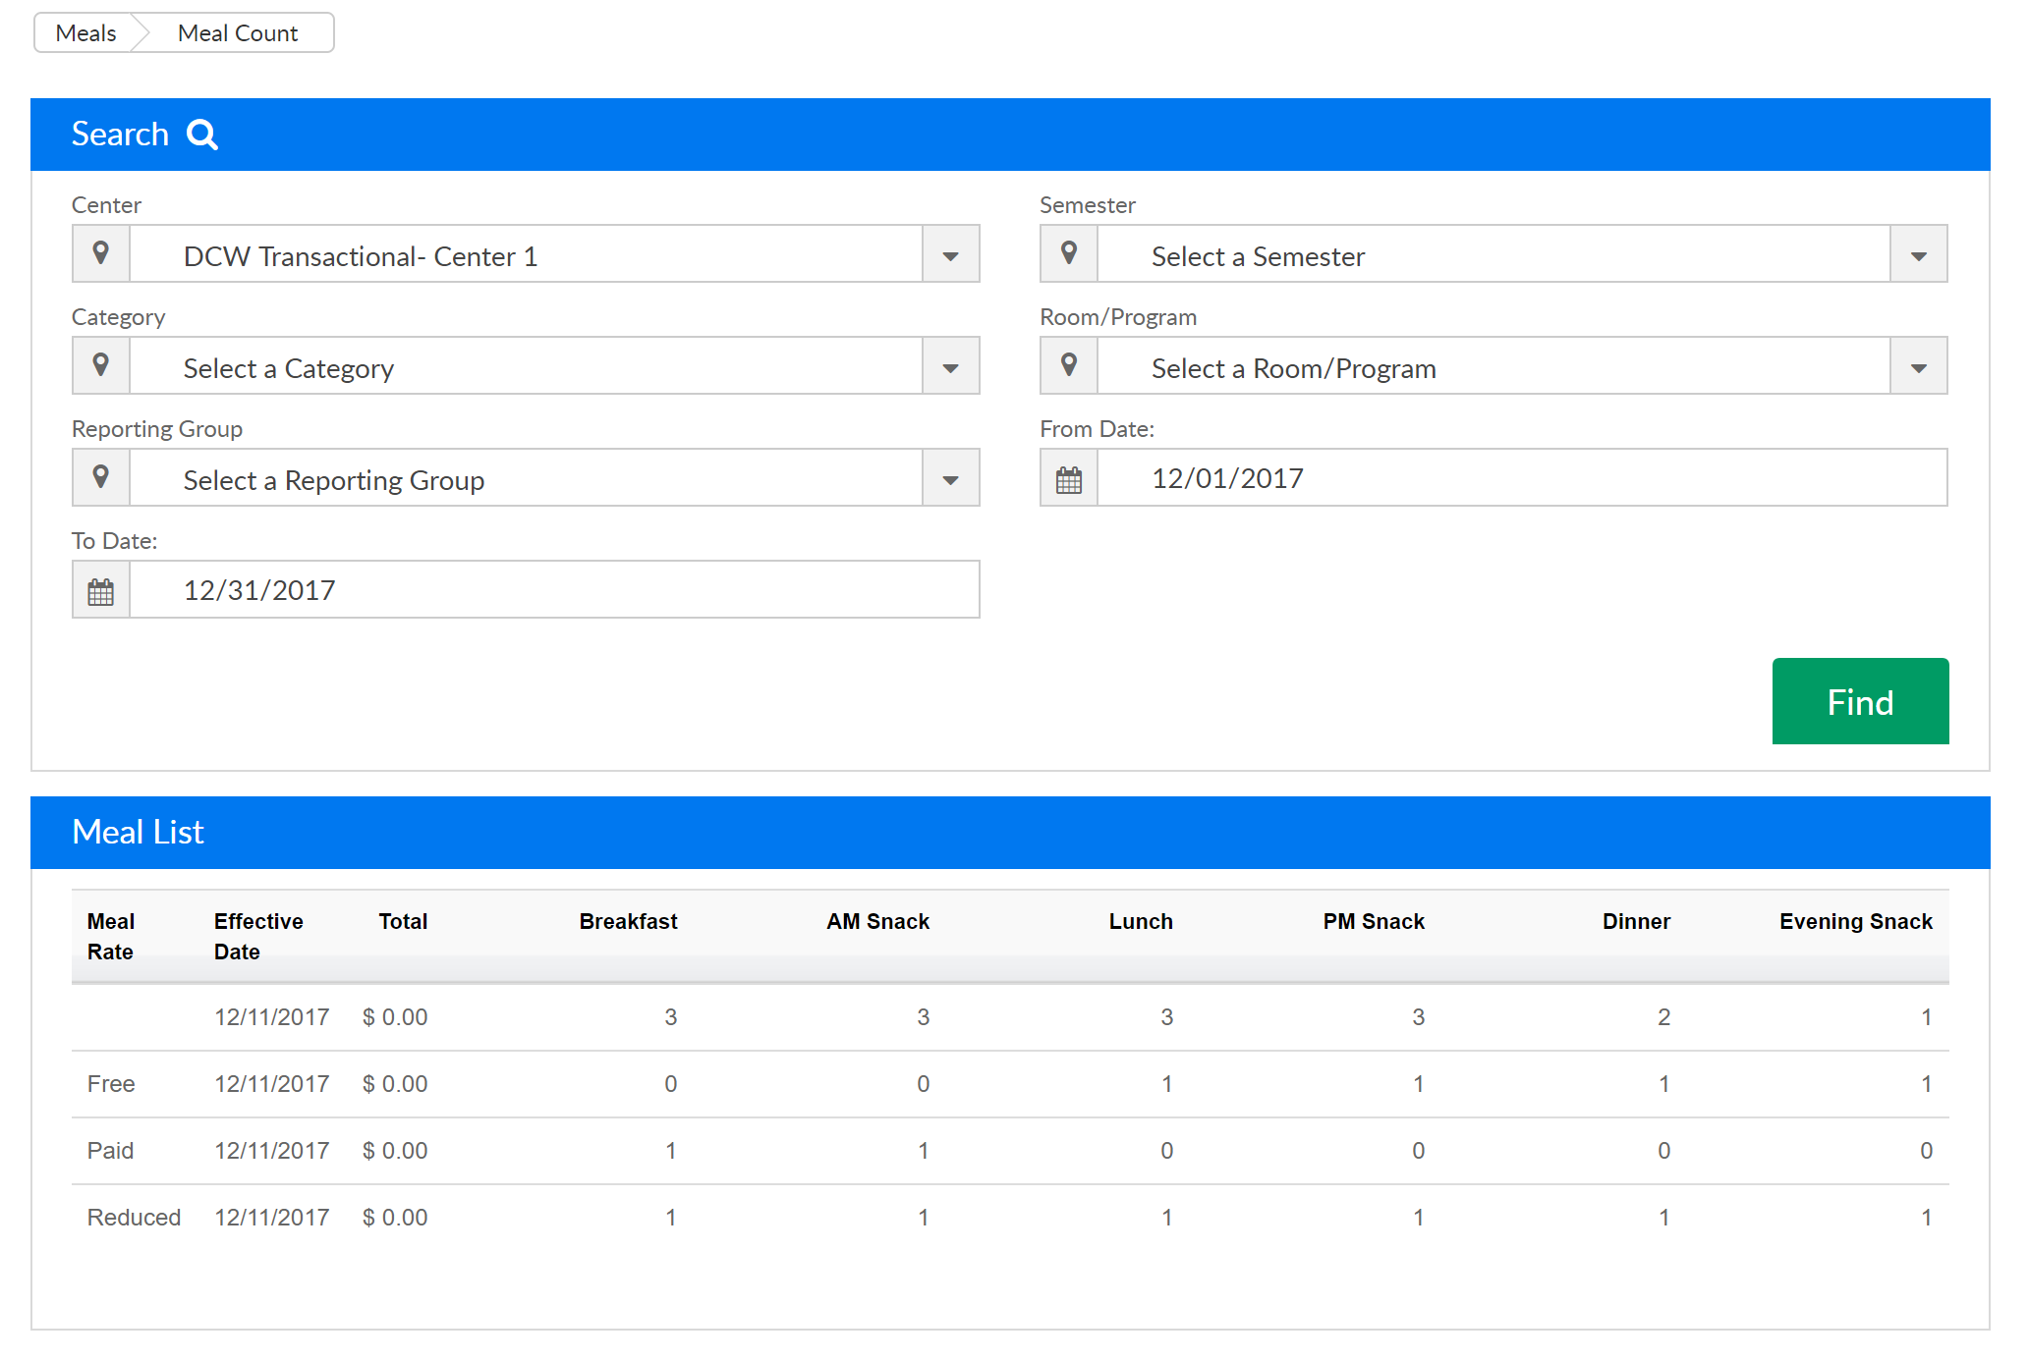This screenshot has height=1360, width=2028.
Task: Click the Breakfast column header
Action: pyautogui.click(x=628, y=921)
